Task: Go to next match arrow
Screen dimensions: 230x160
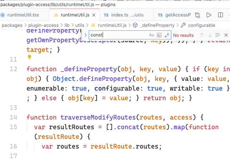Action: (x=210, y=35)
